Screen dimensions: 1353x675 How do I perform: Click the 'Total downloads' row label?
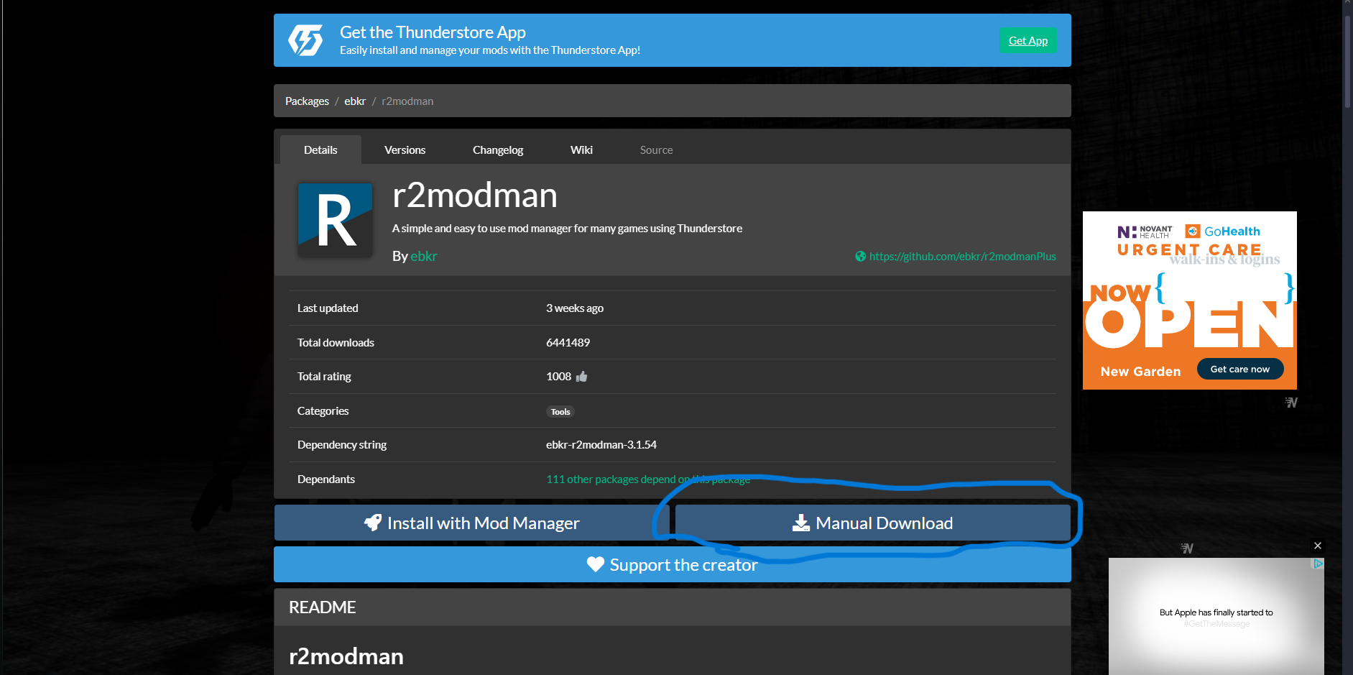pyautogui.click(x=336, y=343)
